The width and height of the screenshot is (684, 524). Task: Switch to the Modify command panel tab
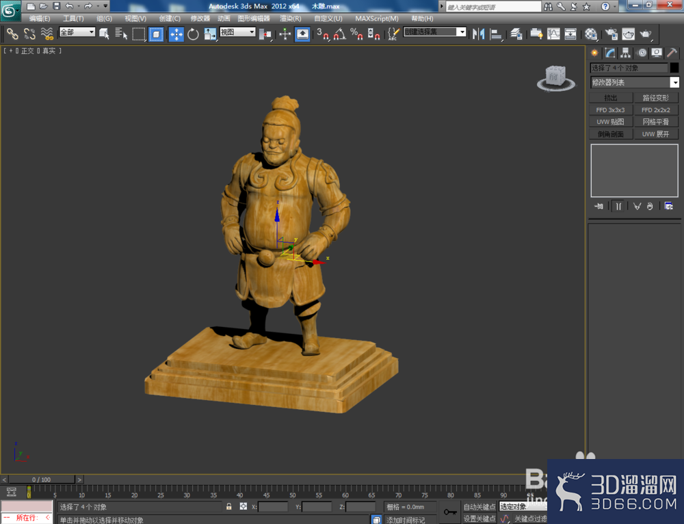(610, 53)
